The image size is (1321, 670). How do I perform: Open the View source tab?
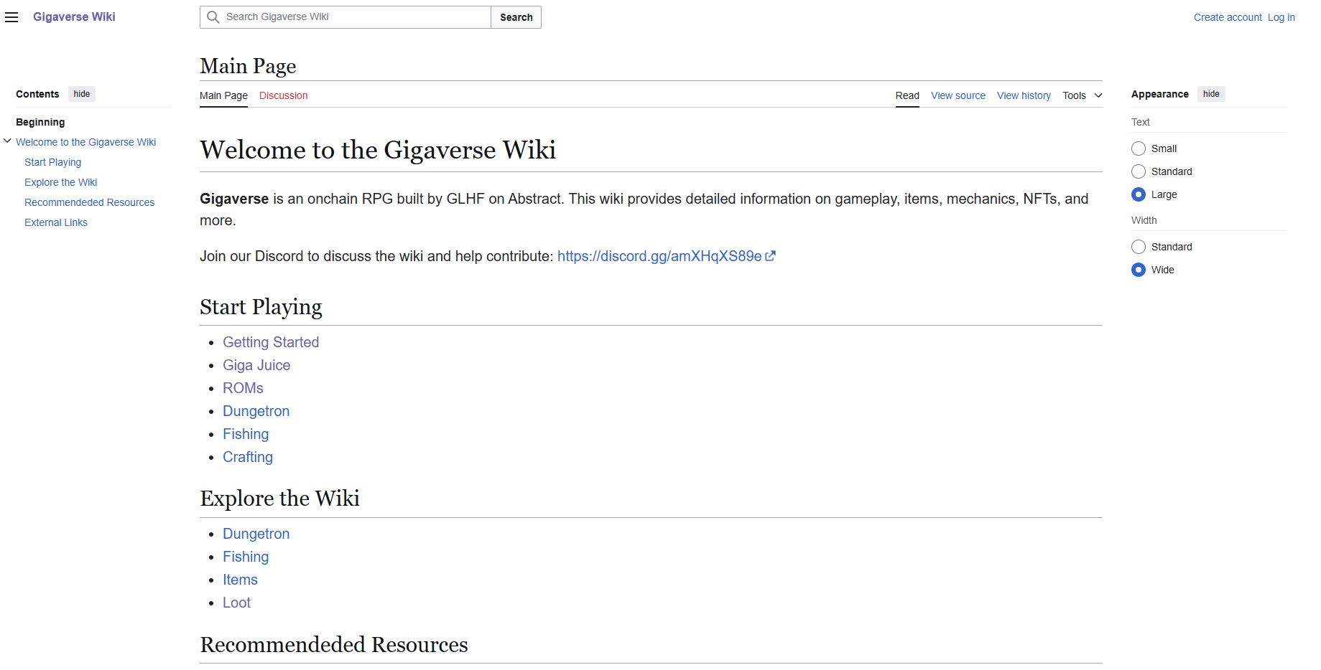click(958, 95)
